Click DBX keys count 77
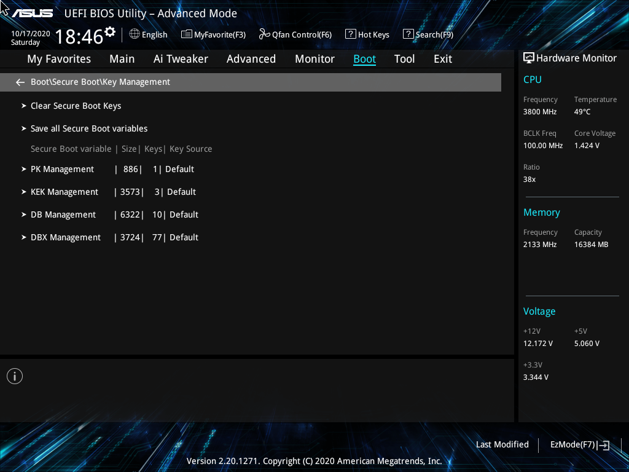The width and height of the screenshot is (629, 472). pyautogui.click(x=157, y=238)
